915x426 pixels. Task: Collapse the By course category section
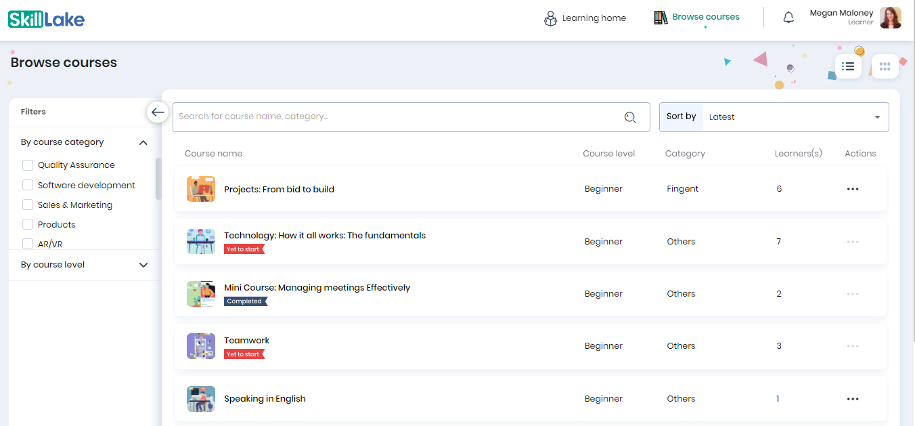tap(143, 142)
